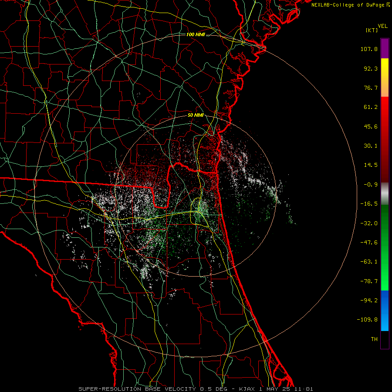Image resolution: width=392 pixels, height=392 pixels.
Task: Click the 61.2 velocity scale value
Action: pos(371,107)
